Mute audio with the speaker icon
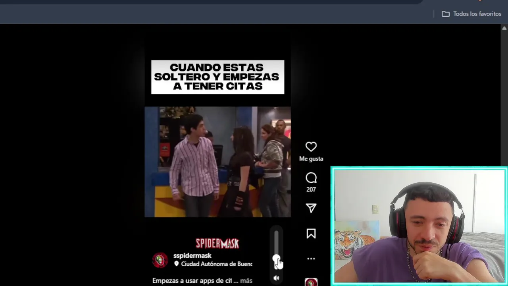 coord(276,278)
